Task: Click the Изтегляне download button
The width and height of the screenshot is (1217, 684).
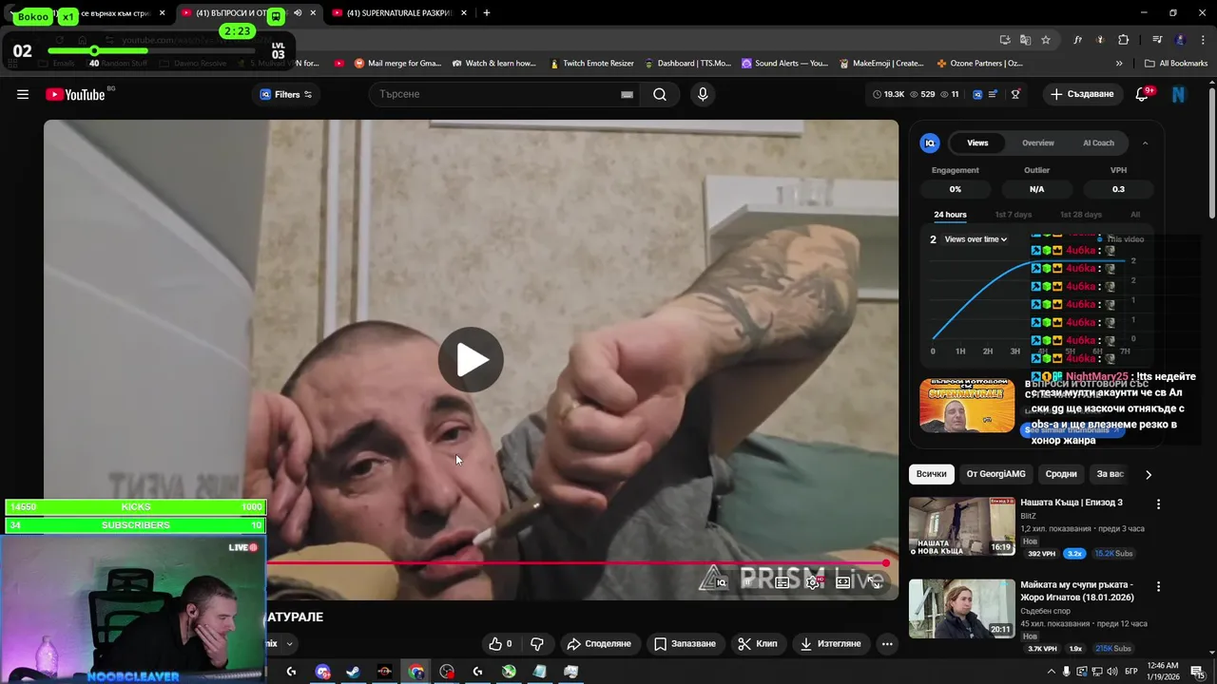Action: [831, 643]
